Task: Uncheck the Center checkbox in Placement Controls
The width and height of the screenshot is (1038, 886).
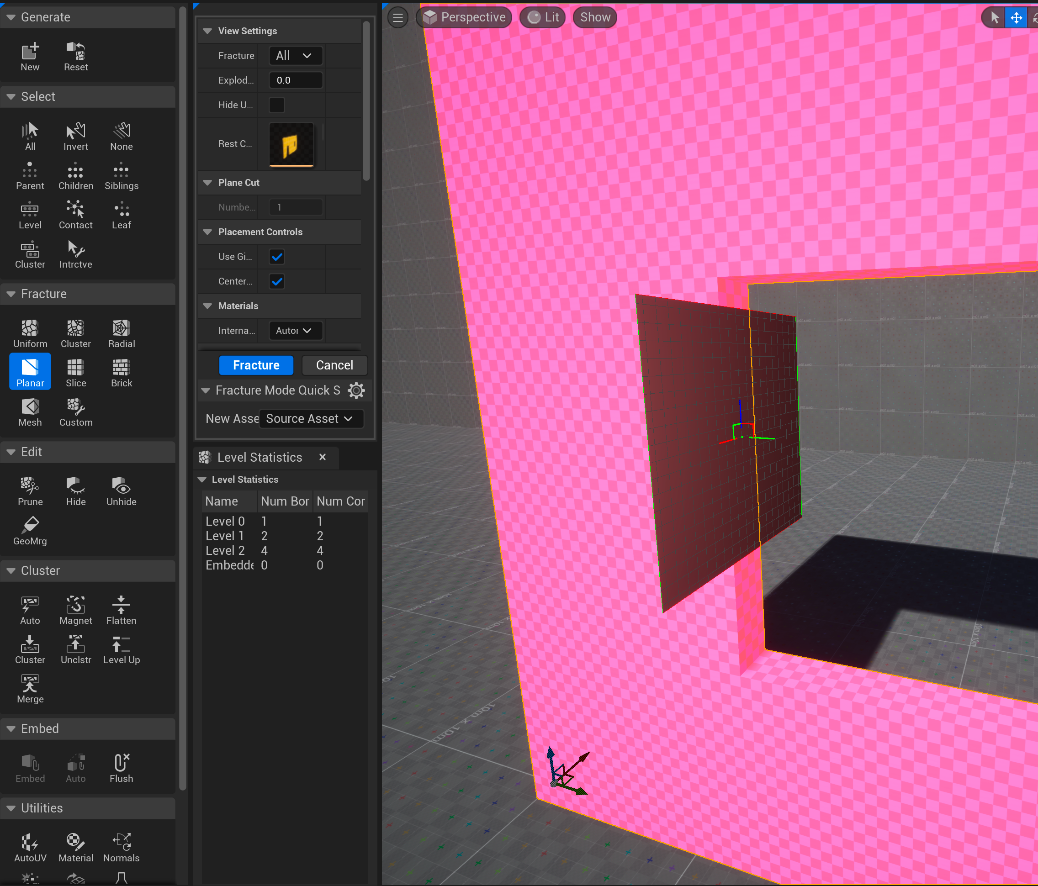Action: point(276,281)
